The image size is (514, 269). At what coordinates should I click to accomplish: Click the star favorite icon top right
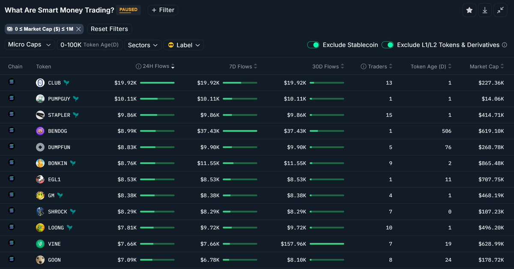pyautogui.click(x=469, y=9)
